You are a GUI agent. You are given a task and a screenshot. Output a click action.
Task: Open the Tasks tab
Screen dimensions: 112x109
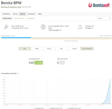pos(39,14)
